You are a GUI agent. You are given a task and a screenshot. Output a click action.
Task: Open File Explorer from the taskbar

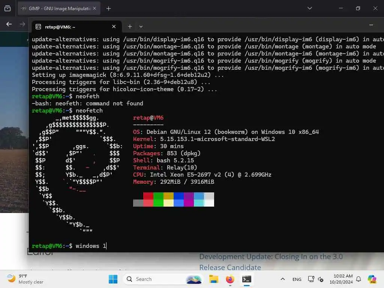coord(213,279)
